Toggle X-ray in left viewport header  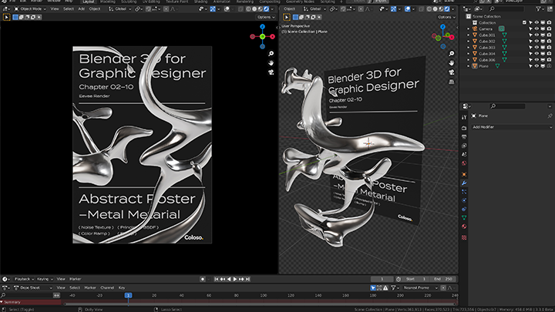click(x=240, y=8)
